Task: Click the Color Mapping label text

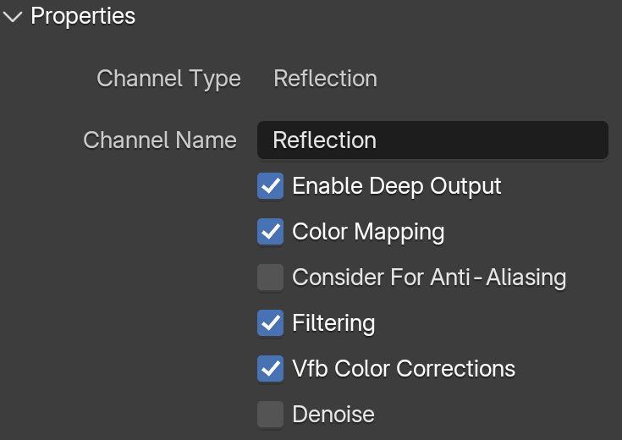Action: [x=368, y=232]
